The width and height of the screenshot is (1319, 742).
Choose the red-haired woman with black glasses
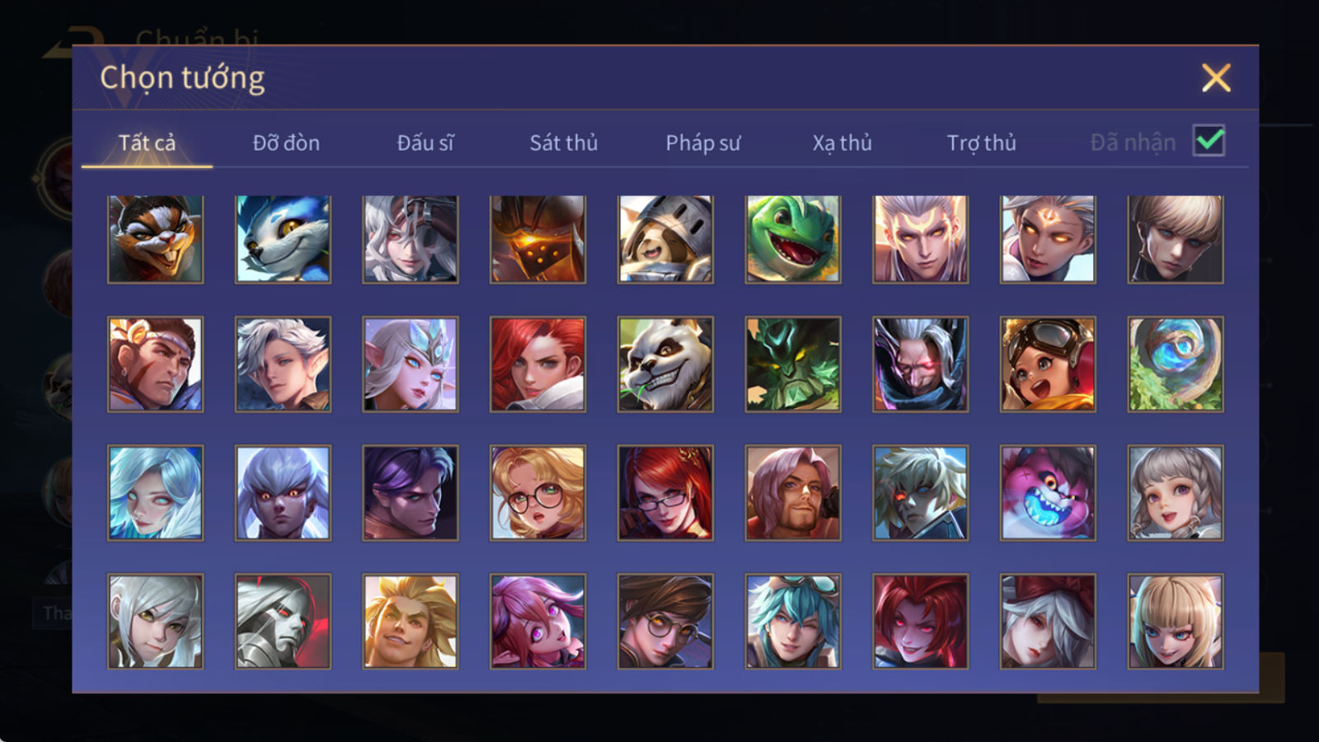tap(665, 493)
